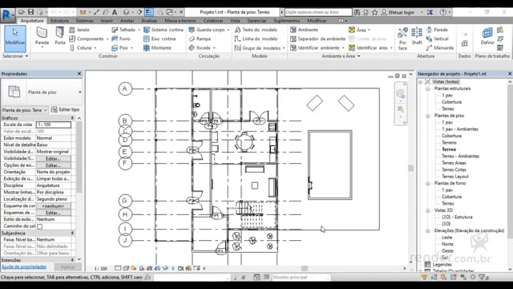The height and width of the screenshot is (289, 513).
Task: Click the Janela window tool
Action: click(79, 30)
